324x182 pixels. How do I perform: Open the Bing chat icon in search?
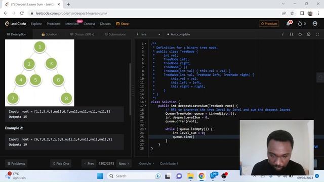(158, 176)
